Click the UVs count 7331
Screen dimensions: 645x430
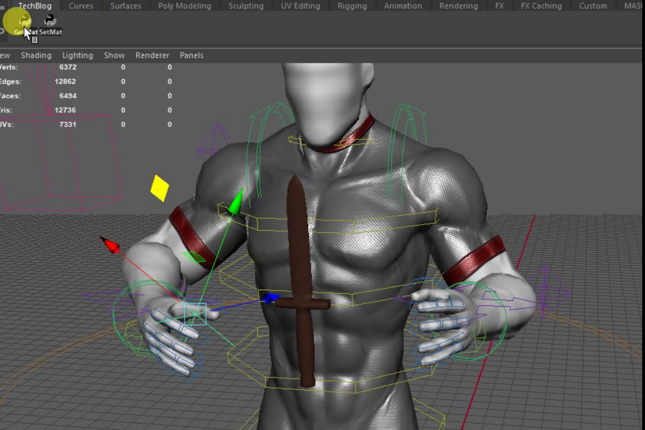68,124
